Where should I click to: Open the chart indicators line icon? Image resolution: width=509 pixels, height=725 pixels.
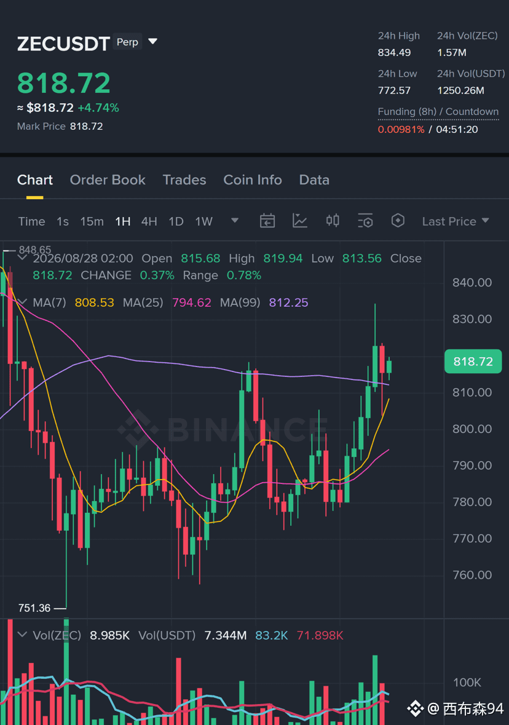(x=299, y=221)
